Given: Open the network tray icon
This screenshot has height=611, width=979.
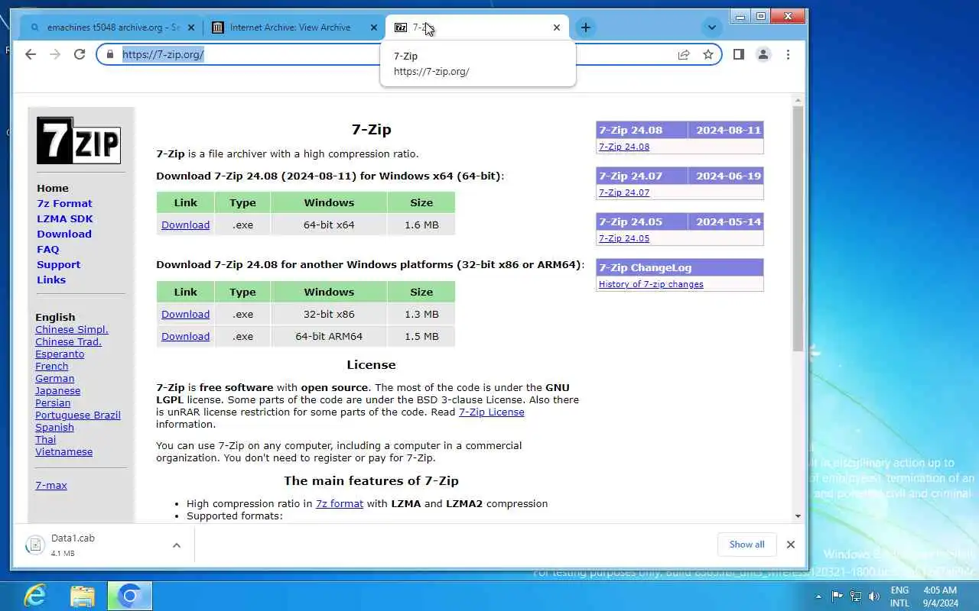Looking at the screenshot, I should click(x=856, y=596).
